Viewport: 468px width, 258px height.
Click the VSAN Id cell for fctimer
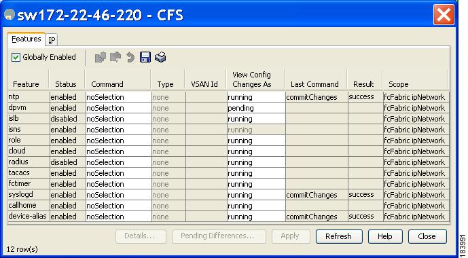pos(206,184)
